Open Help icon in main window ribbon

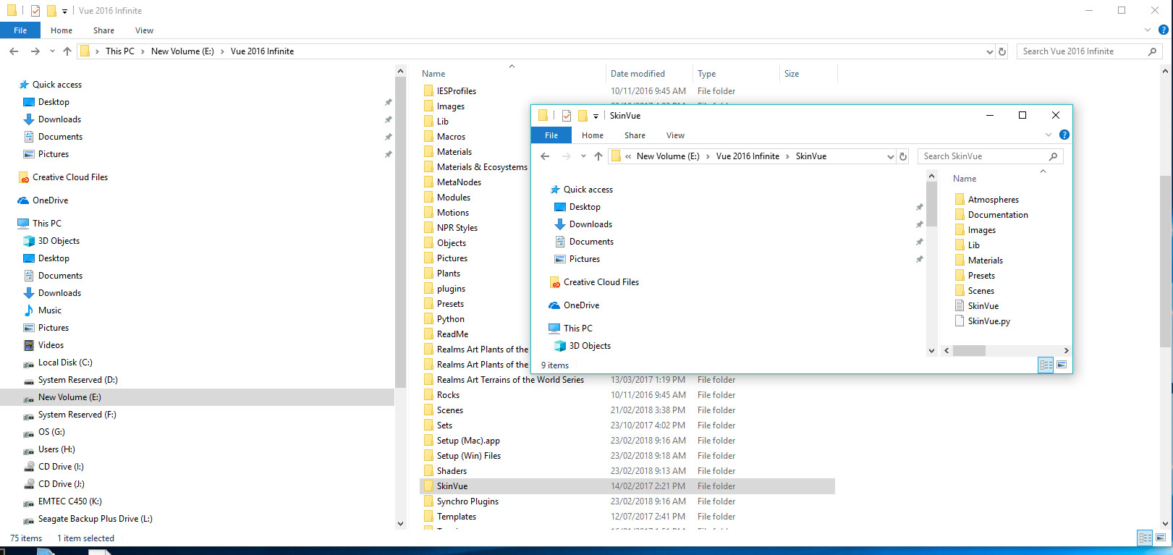pos(1163,30)
